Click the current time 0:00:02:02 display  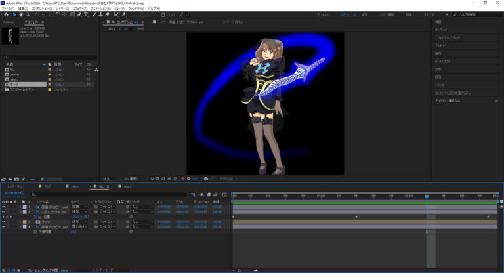click(x=14, y=193)
